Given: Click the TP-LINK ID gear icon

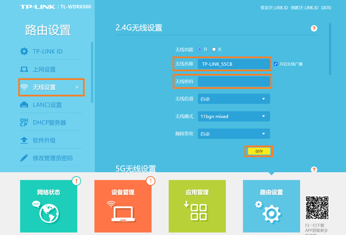Looking at the screenshot, I should [24, 51].
